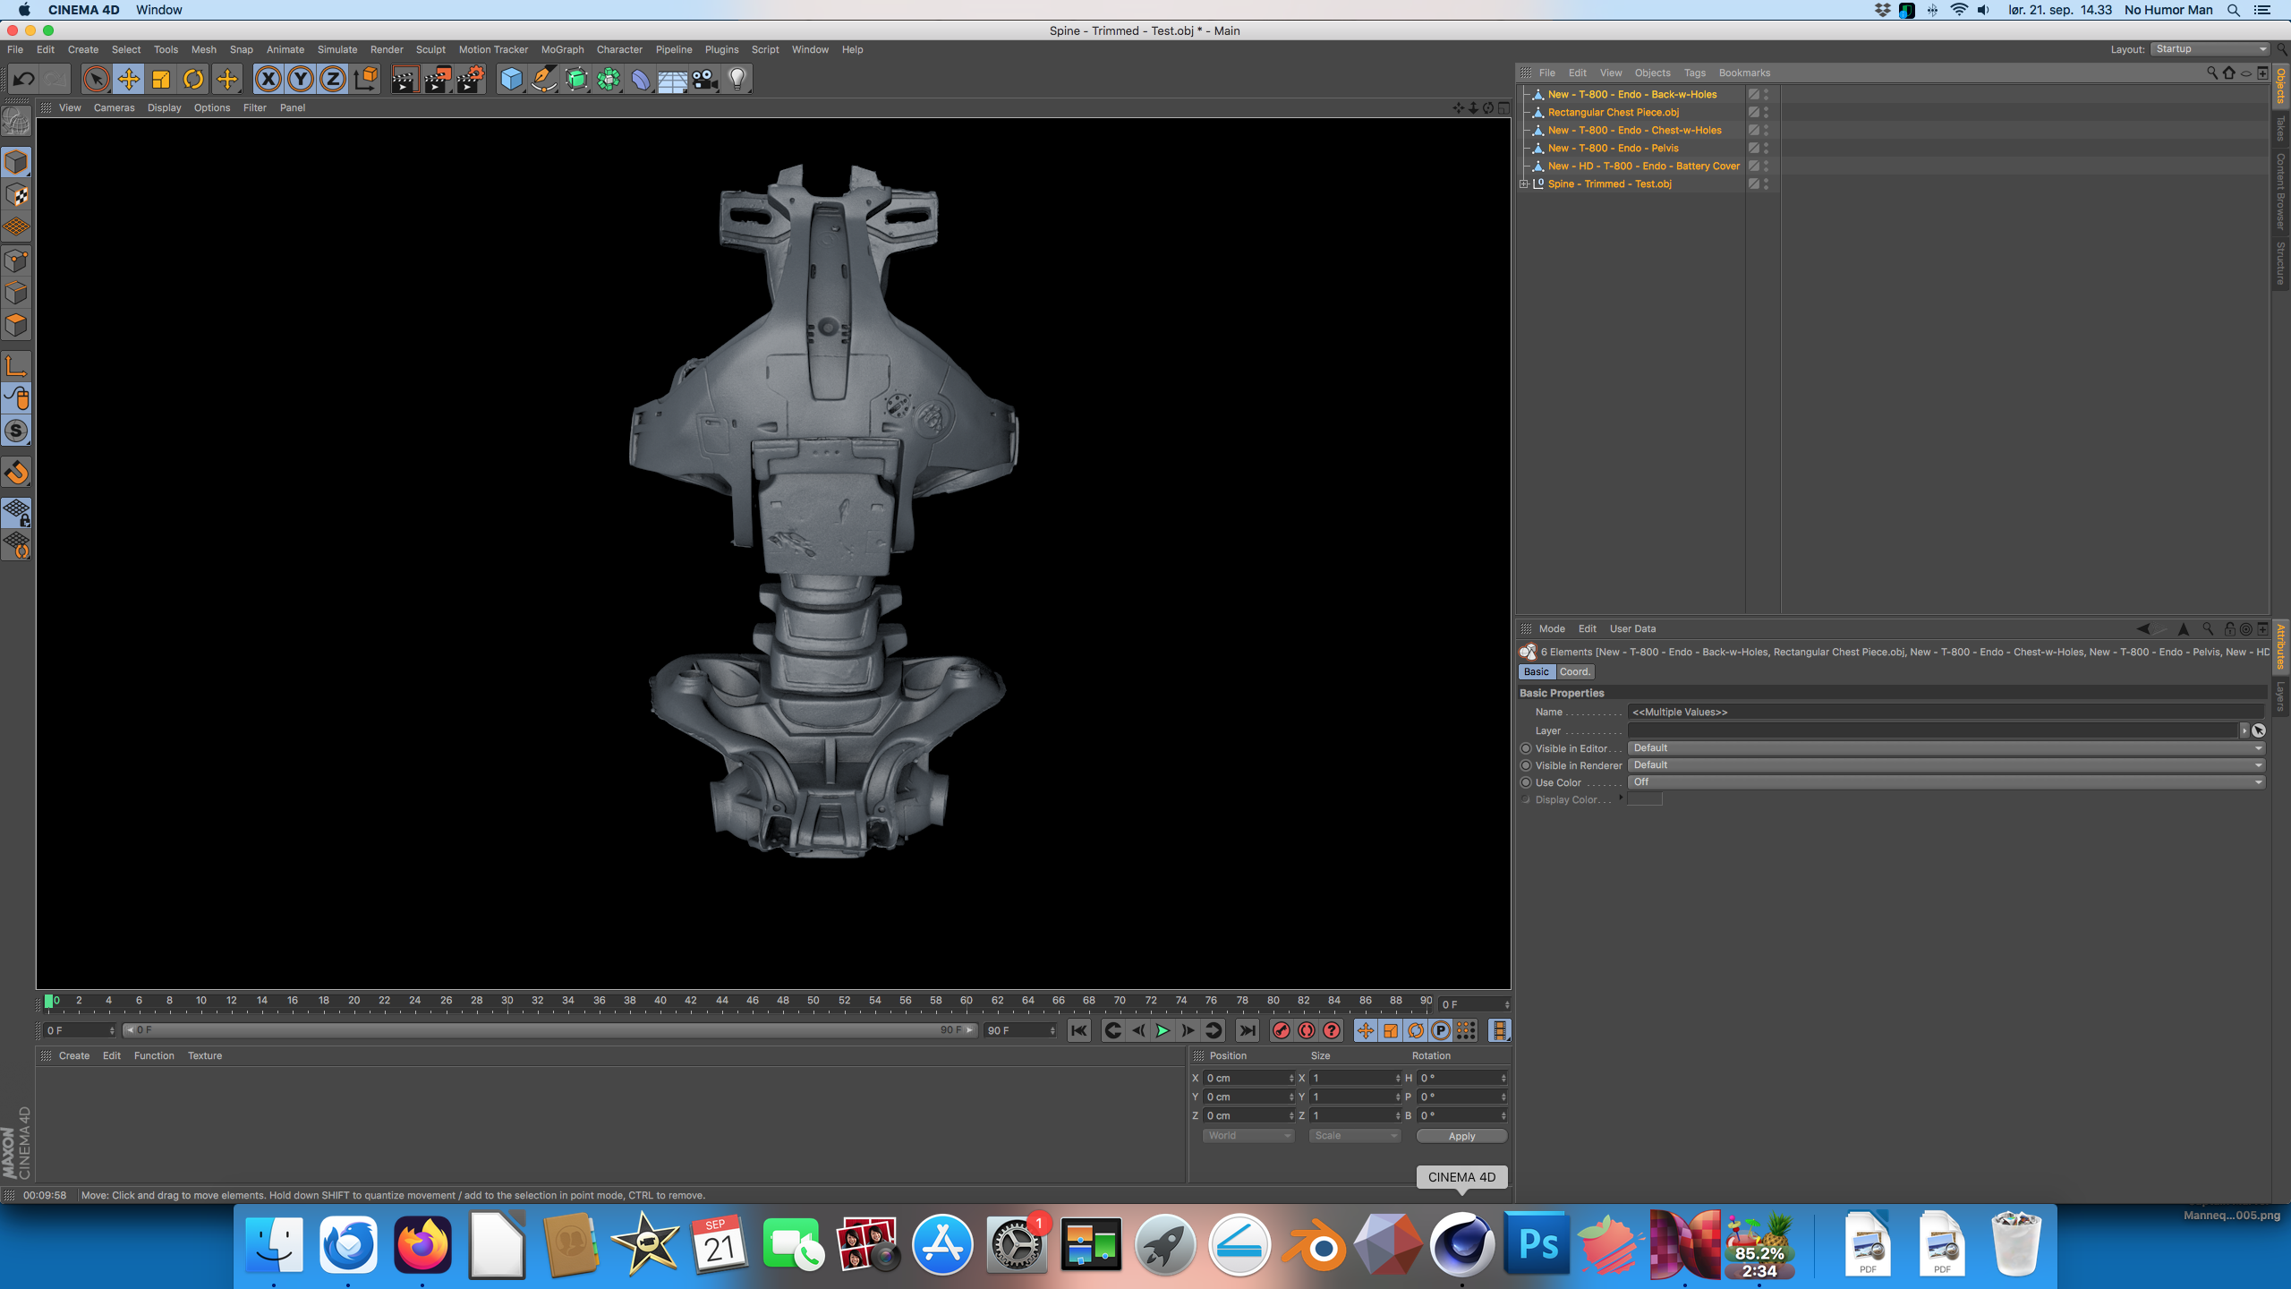This screenshot has height=1289, width=2291.
Task: Go to end of animation
Action: (x=1248, y=1030)
